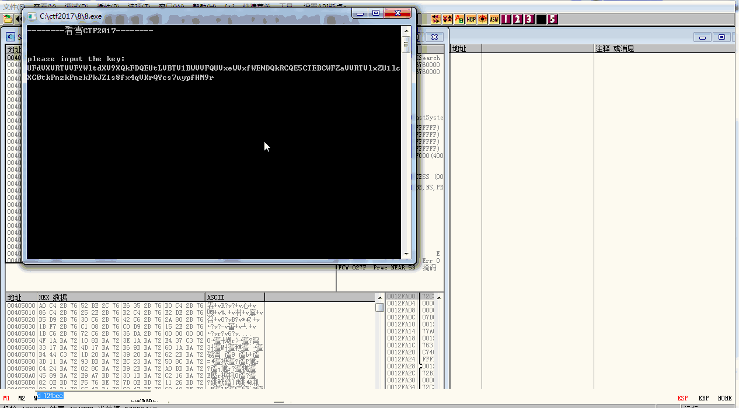
Task: Click the red up-down arrows toolbar icon
Action: (x=448, y=19)
